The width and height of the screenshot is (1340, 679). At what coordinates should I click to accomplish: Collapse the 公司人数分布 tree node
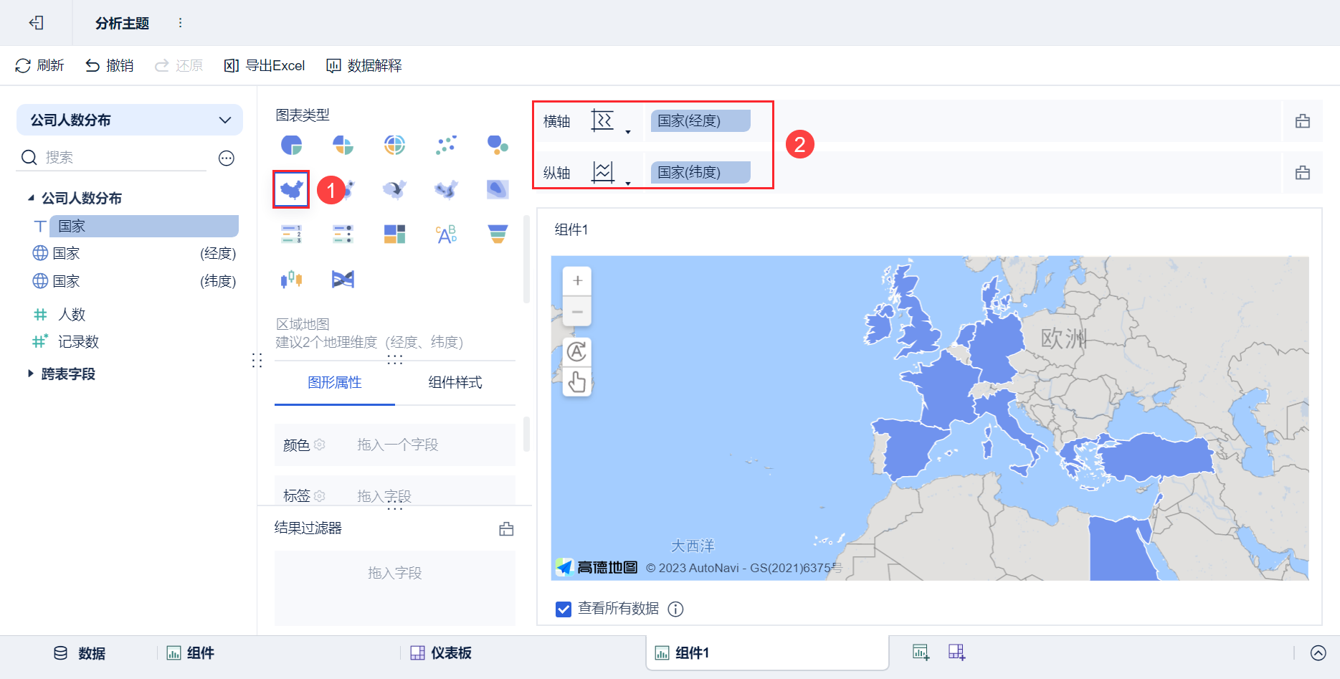click(31, 198)
